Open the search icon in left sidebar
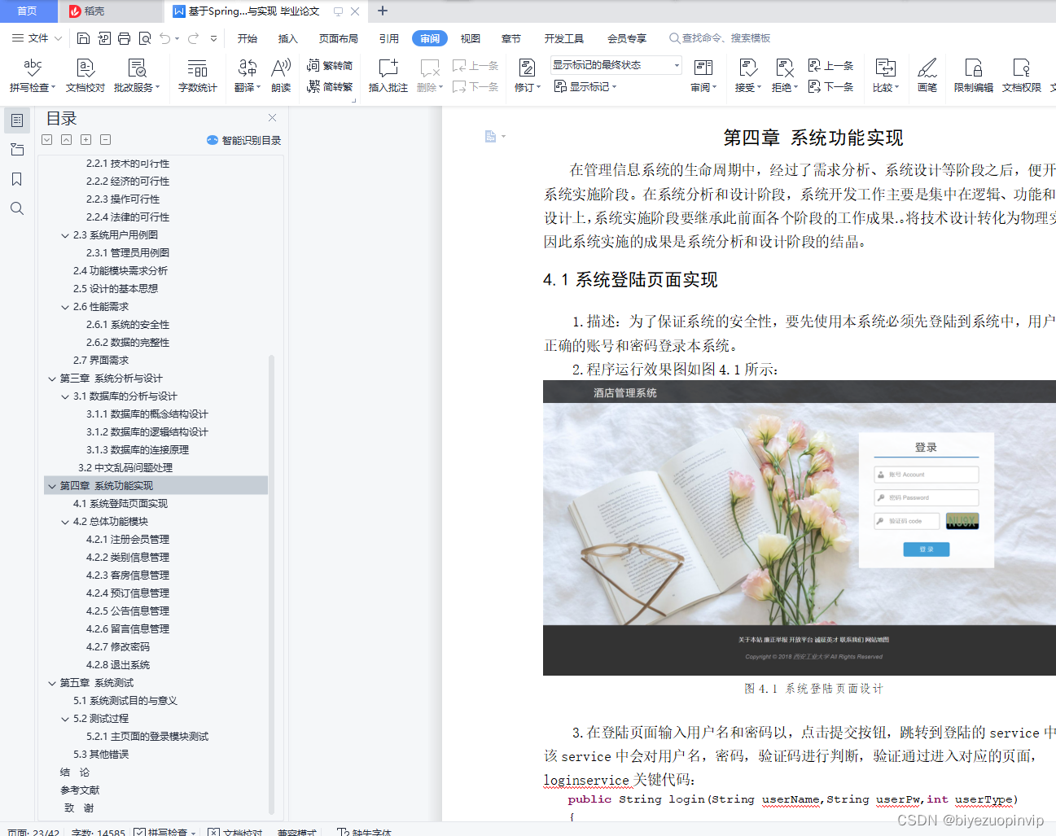The width and height of the screenshot is (1056, 836). (x=17, y=208)
